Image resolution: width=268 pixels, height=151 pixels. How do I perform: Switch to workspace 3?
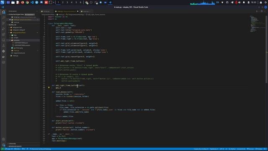click(x=67, y=3)
